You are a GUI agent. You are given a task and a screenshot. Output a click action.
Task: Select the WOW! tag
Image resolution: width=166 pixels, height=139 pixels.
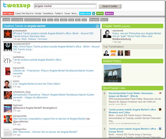[100, 13]
